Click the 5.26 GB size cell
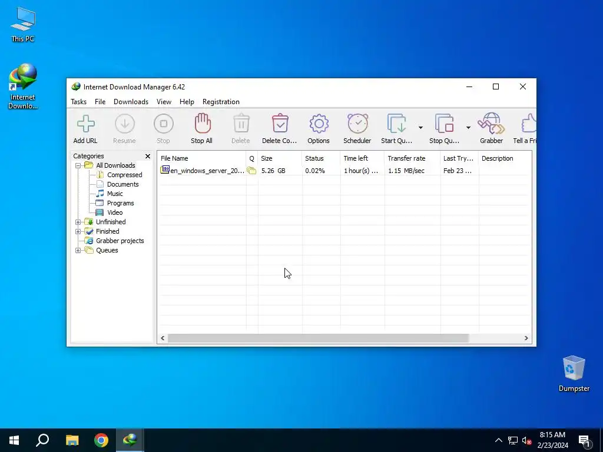This screenshot has height=452, width=603. (x=273, y=171)
